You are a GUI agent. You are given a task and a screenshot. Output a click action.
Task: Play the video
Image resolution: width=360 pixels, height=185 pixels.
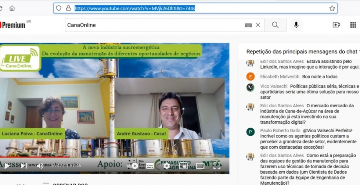[x=7, y=165]
